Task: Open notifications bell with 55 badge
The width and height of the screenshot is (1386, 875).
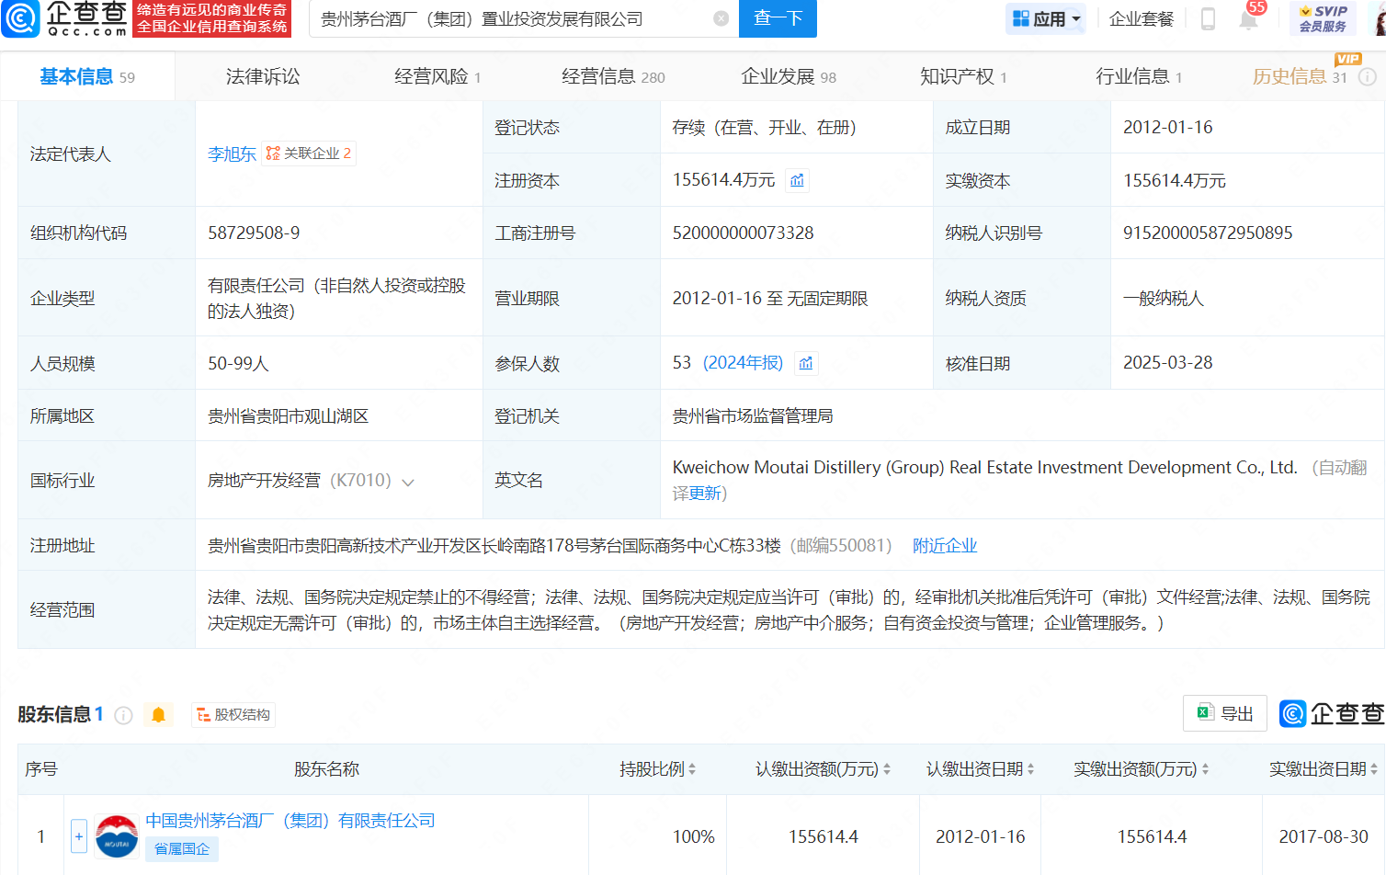Action: tap(1249, 17)
